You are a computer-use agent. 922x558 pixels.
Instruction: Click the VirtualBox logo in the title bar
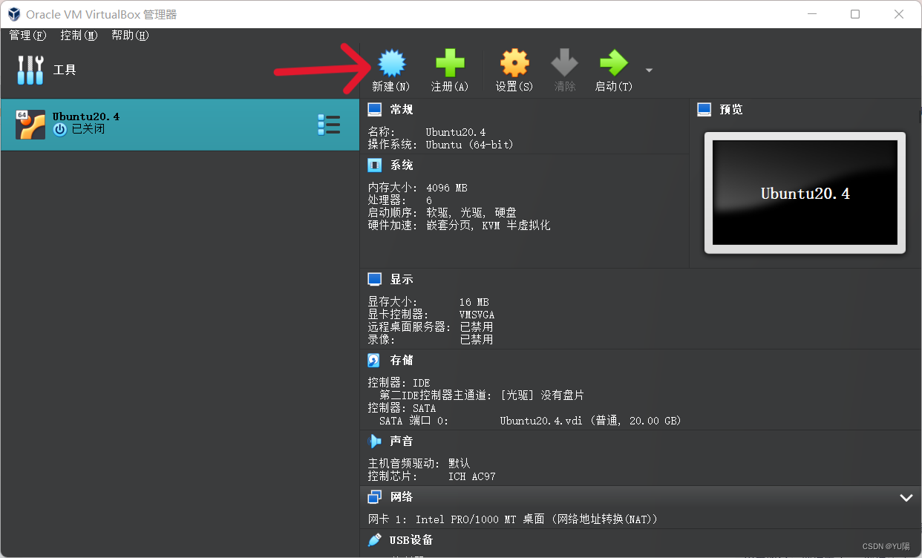[x=13, y=14]
